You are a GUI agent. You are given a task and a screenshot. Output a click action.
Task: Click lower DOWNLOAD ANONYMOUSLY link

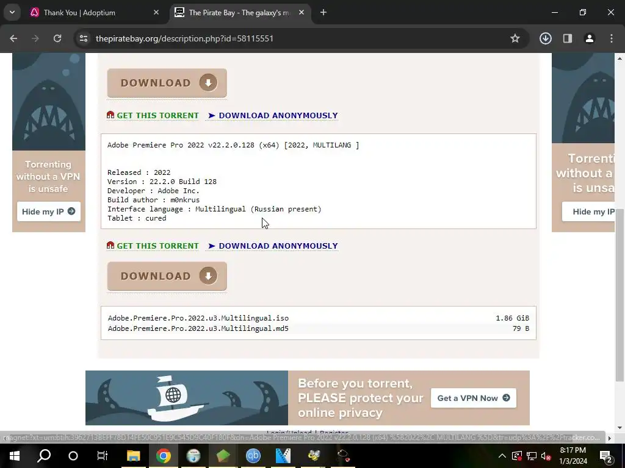click(273, 246)
